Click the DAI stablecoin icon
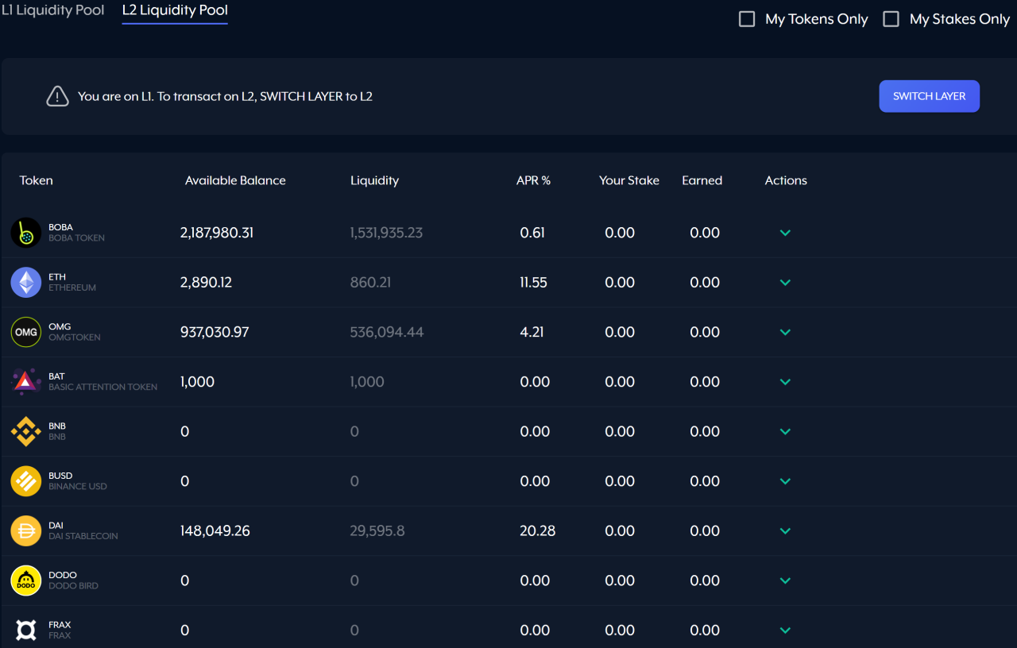The width and height of the screenshot is (1017, 648). 26,530
